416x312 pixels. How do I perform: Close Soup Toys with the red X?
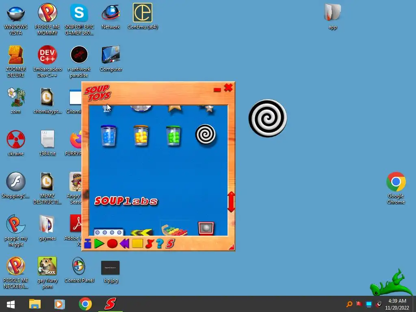pyautogui.click(x=228, y=88)
